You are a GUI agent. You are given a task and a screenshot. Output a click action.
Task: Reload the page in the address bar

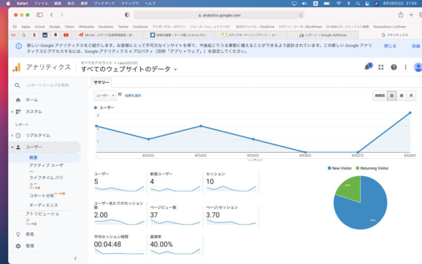click(301, 15)
